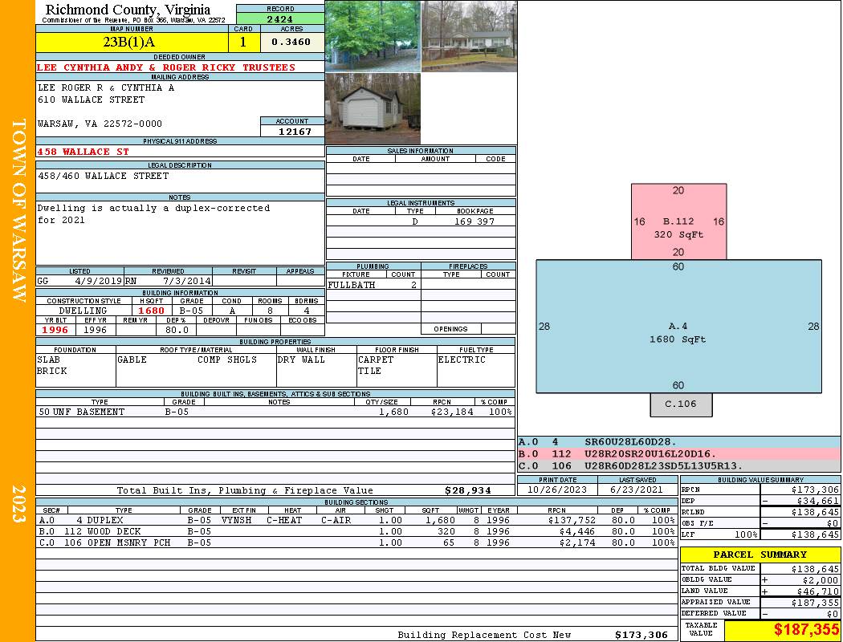Click the 50 UNF BASEMENT row
Viewport: 843px width, 642px height.
[x=275, y=412]
